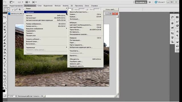This screenshot has width=182, height=102.
Task: Open the Swatches panel grid icon
Action: click(177, 17)
